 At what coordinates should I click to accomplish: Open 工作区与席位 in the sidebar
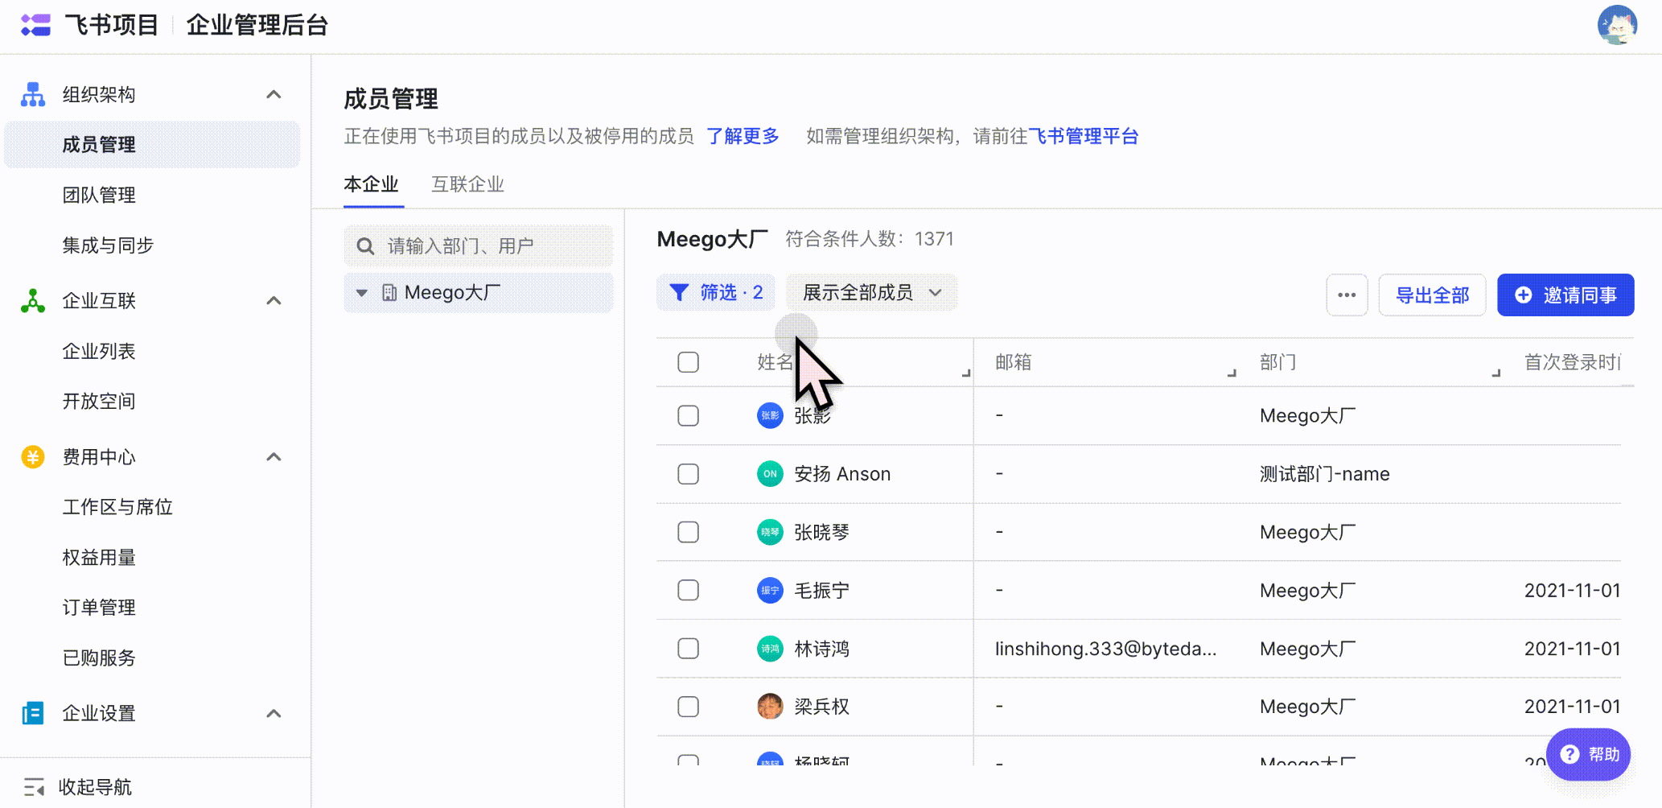pos(117,507)
